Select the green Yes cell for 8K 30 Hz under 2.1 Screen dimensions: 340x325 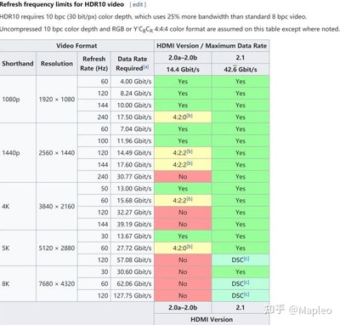241,272
